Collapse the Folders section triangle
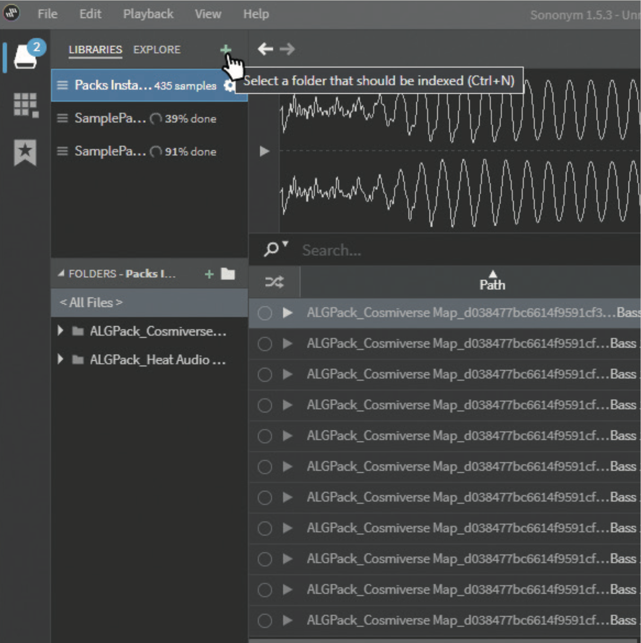The image size is (641, 643). (x=61, y=274)
